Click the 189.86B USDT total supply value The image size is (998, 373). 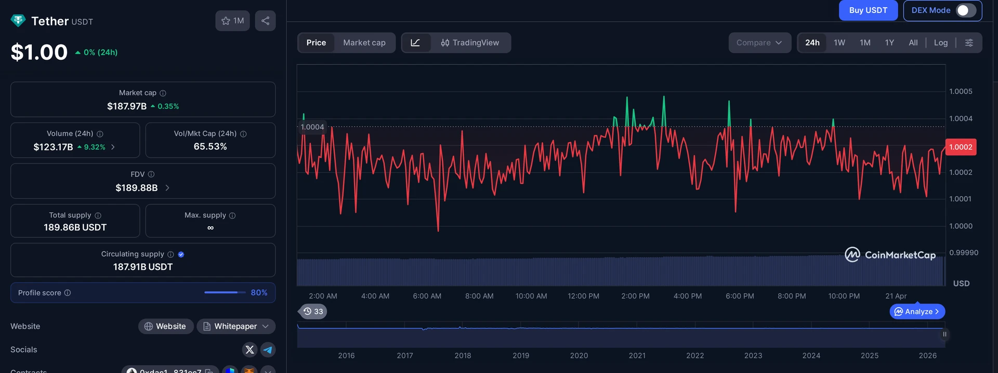tap(75, 227)
